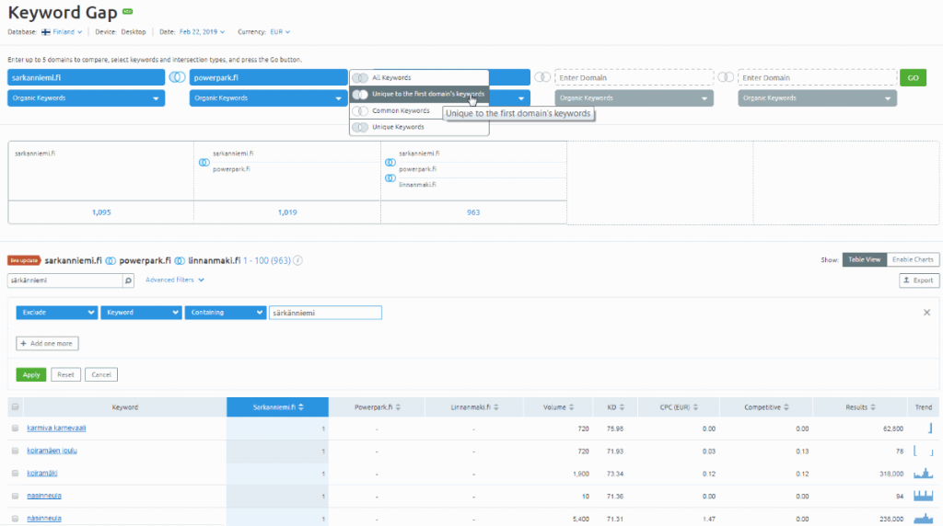Close the advanced filter row with X
The width and height of the screenshot is (943, 526).
[x=926, y=313]
